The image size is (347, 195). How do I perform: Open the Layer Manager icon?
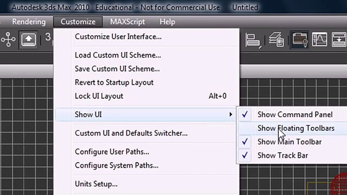coord(276,40)
